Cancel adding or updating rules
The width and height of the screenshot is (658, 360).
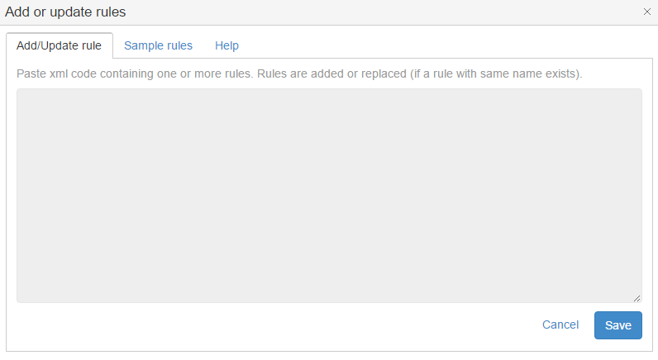[x=560, y=324]
